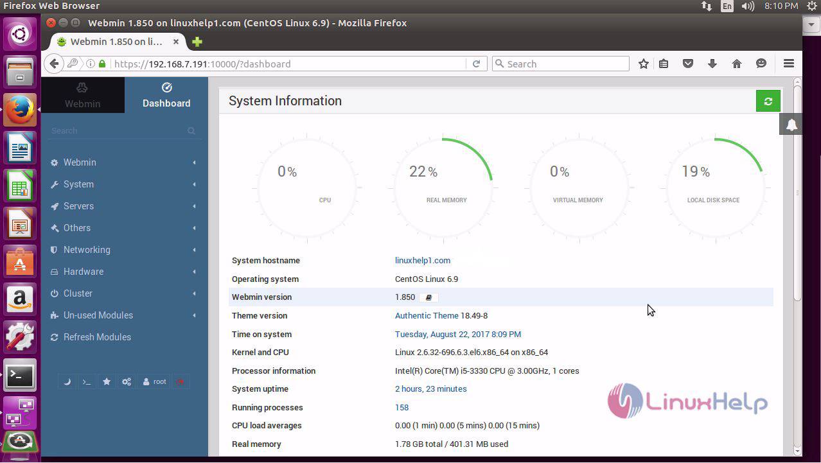Click the URL address bar
Image resolution: width=821 pixels, height=463 pixels.
pyautogui.click(x=289, y=64)
